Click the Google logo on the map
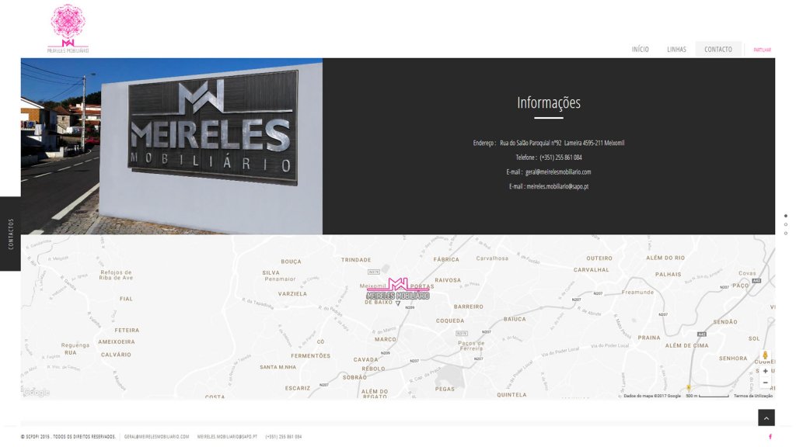The width and height of the screenshot is (796, 447). (x=37, y=392)
